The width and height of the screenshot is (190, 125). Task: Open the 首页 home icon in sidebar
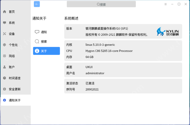tap(5, 12)
